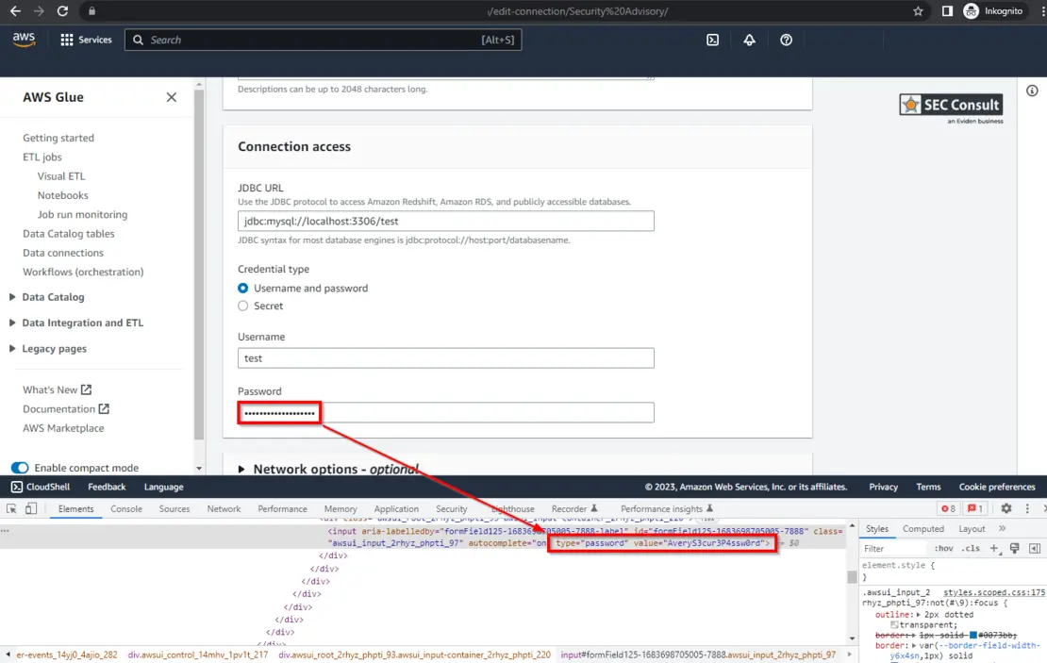This screenshot has height=663, width=1047.
Task: Click the AWS logo
Action: 24,40
